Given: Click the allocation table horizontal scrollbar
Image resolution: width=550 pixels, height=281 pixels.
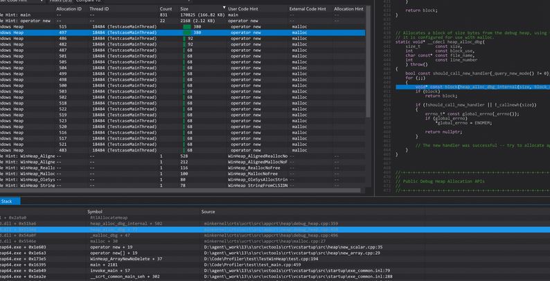Looking at the screenshot, I should pos(180,190).
